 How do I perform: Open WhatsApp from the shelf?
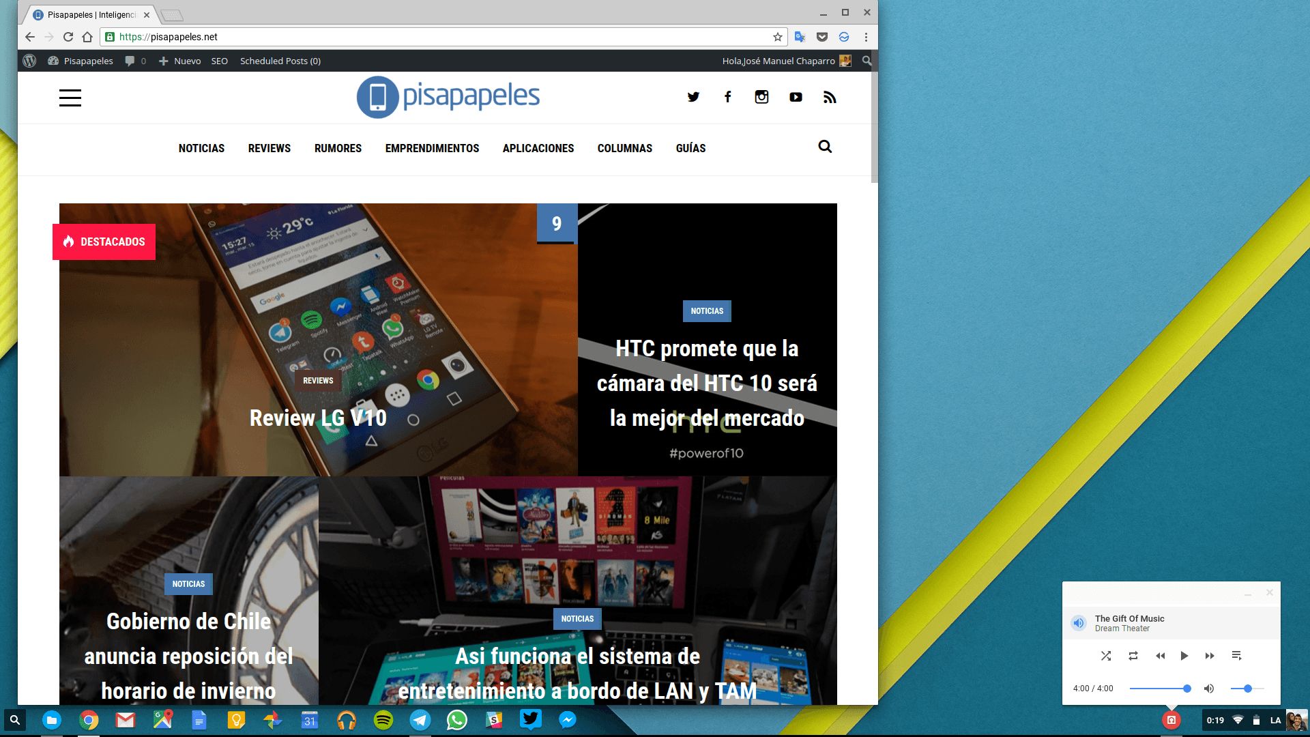tap(457, 719)
